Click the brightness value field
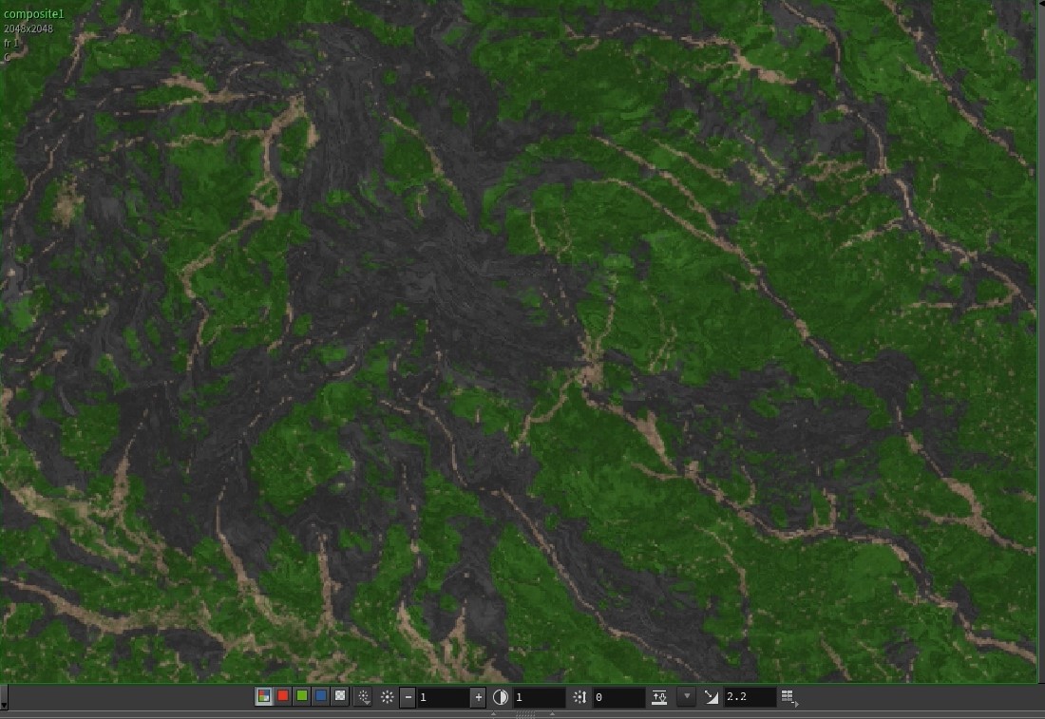Screen dimensions: 1045x719 [x=444, y=697]
